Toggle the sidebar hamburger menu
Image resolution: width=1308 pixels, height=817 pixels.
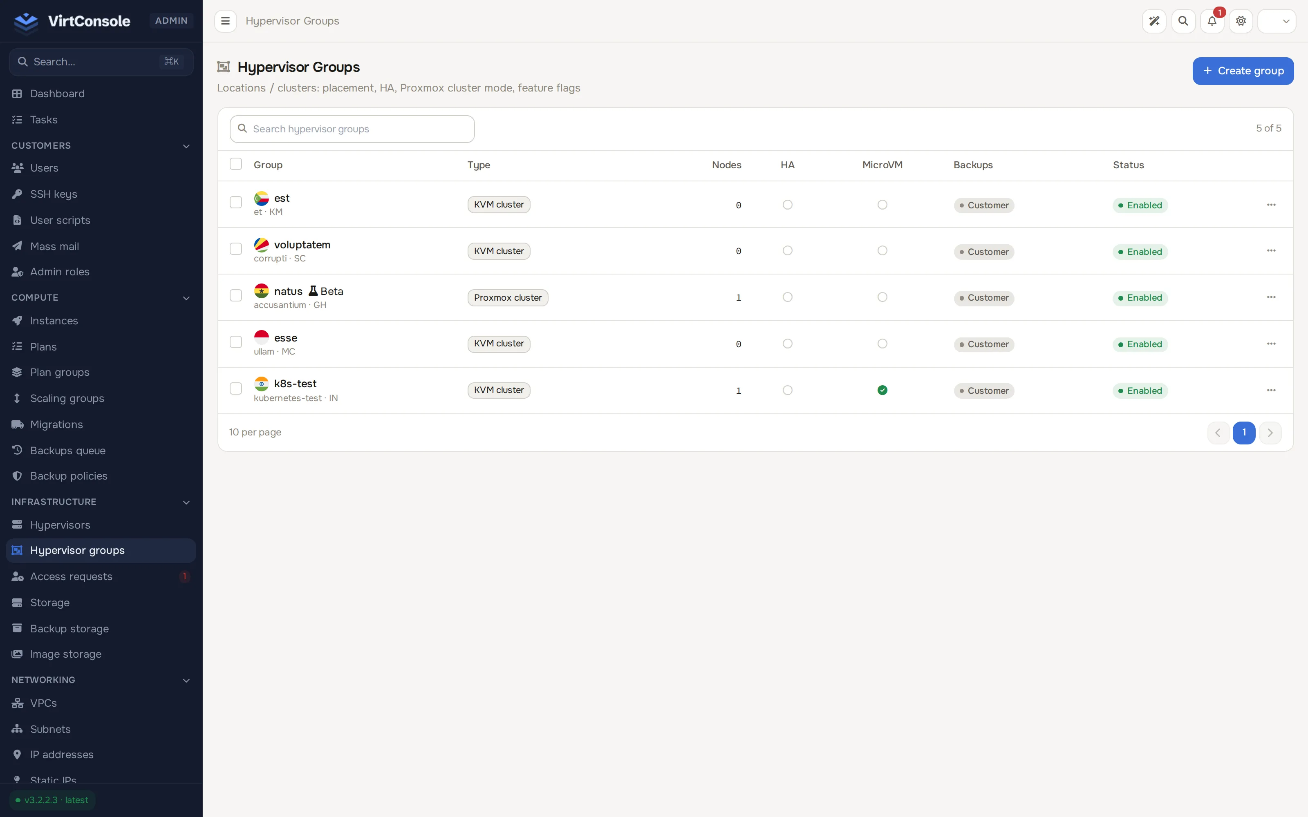225,21
